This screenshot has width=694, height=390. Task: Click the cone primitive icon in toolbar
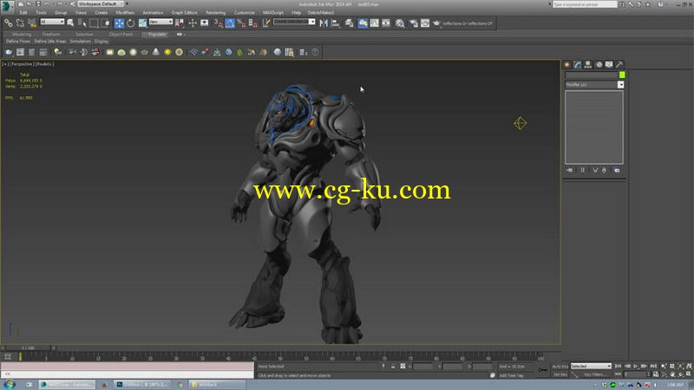click(156, 52)
